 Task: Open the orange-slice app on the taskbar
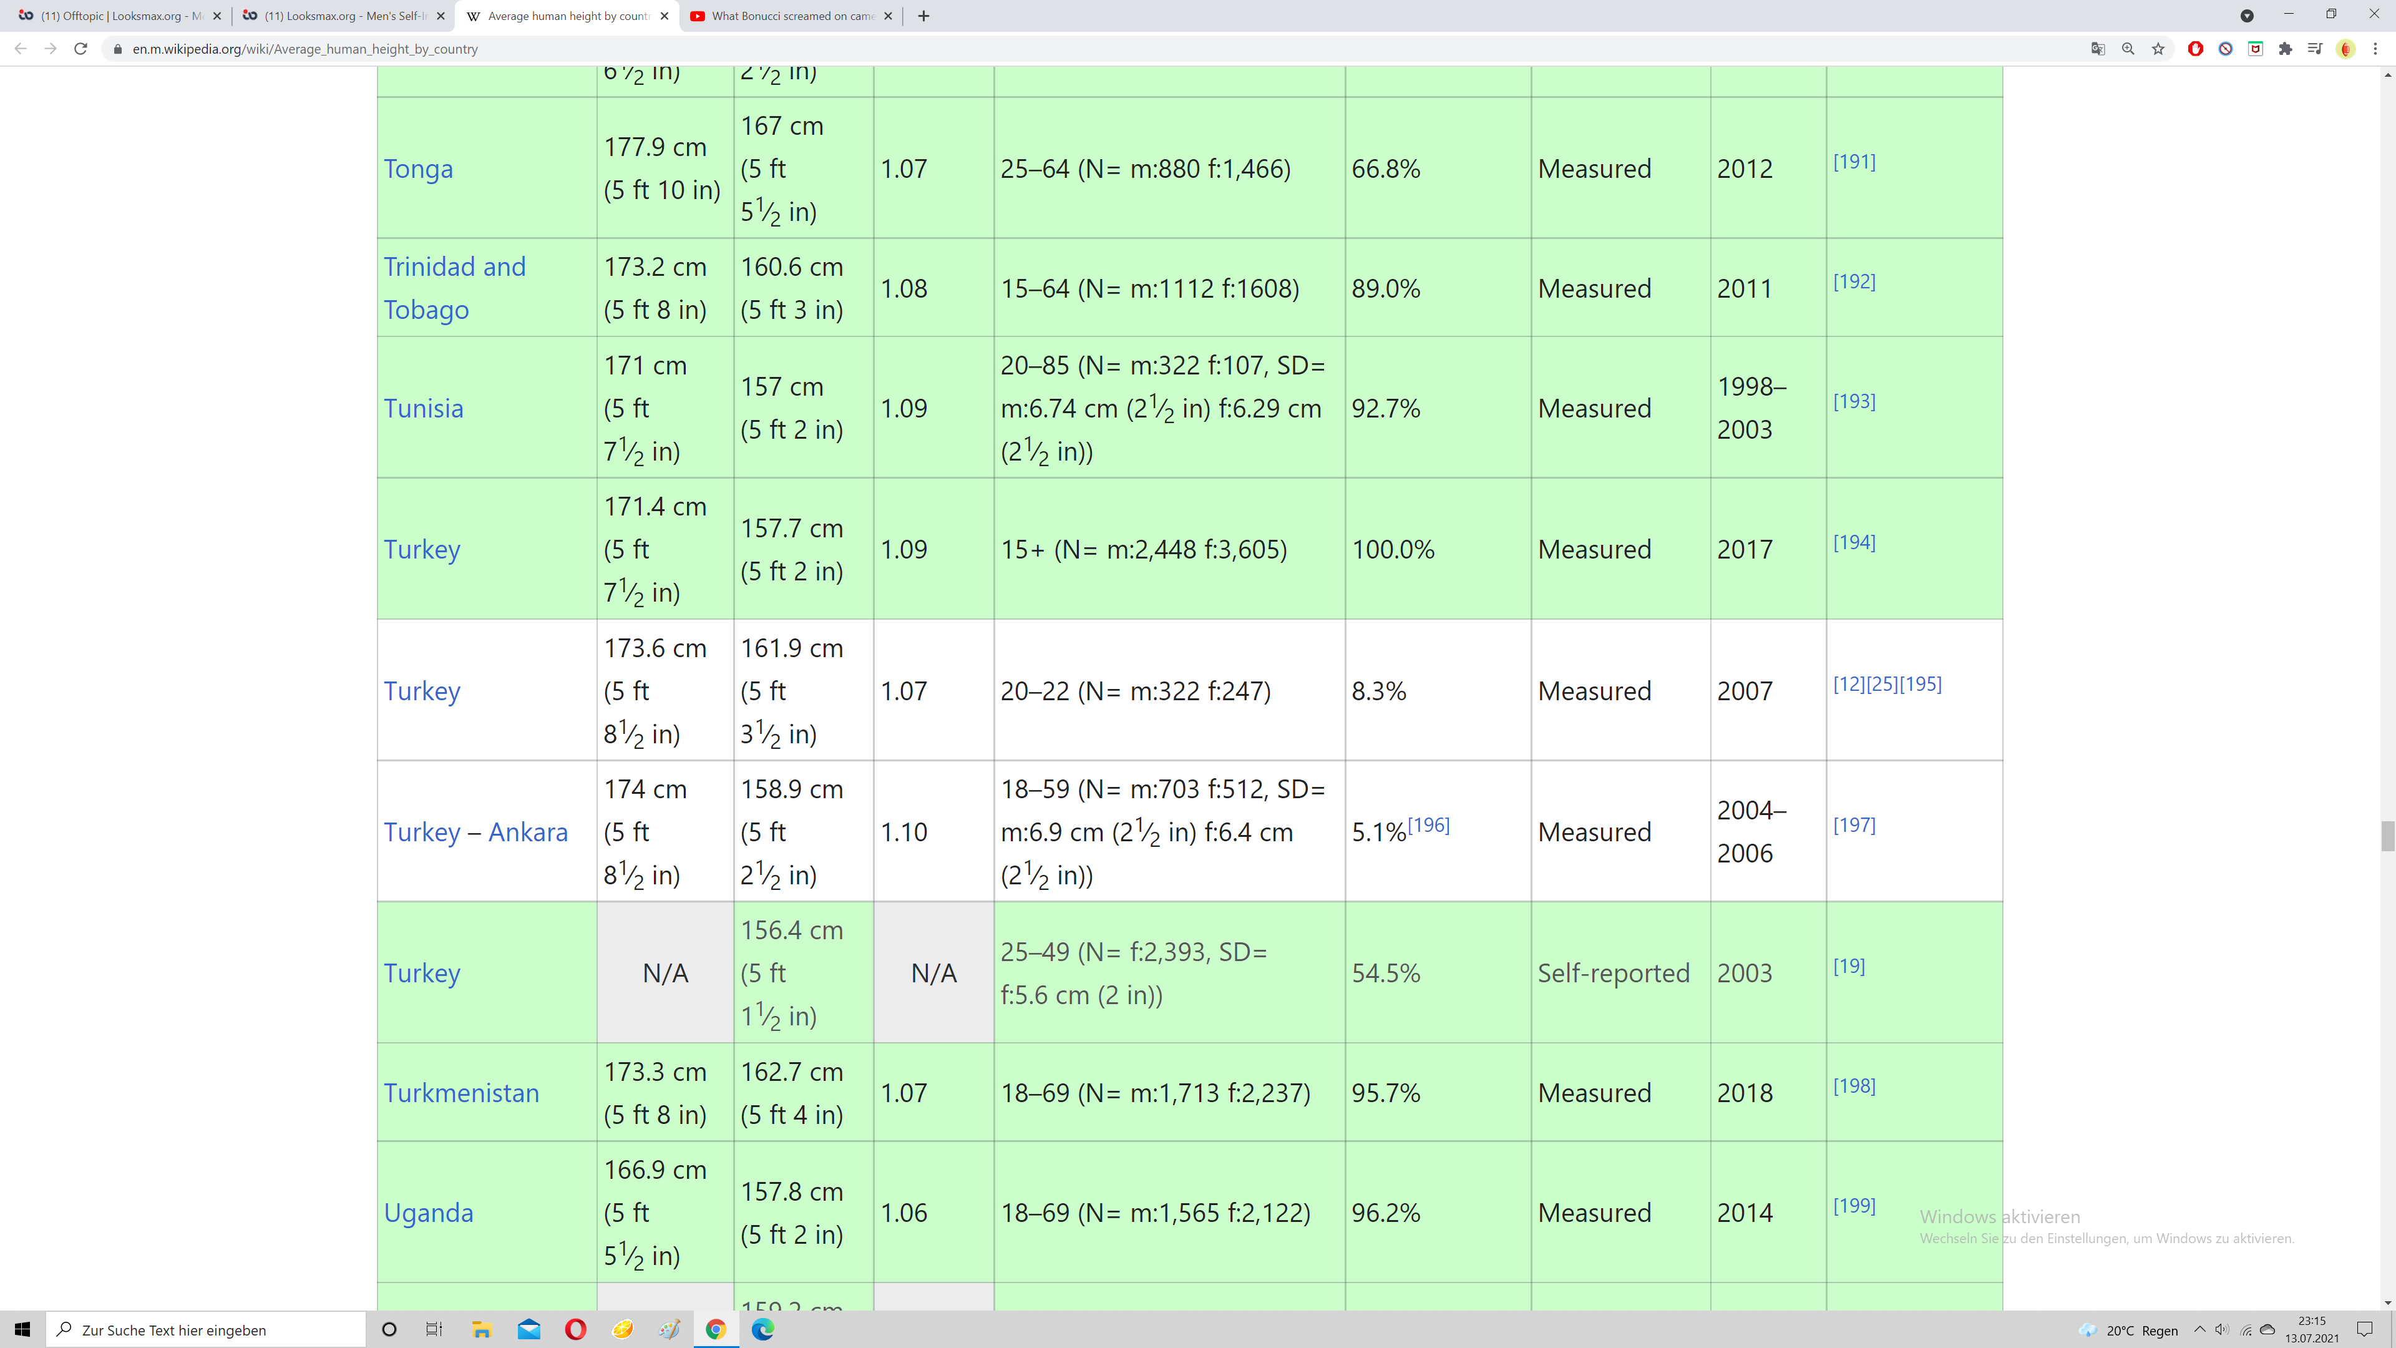[x=622, y=1329]
